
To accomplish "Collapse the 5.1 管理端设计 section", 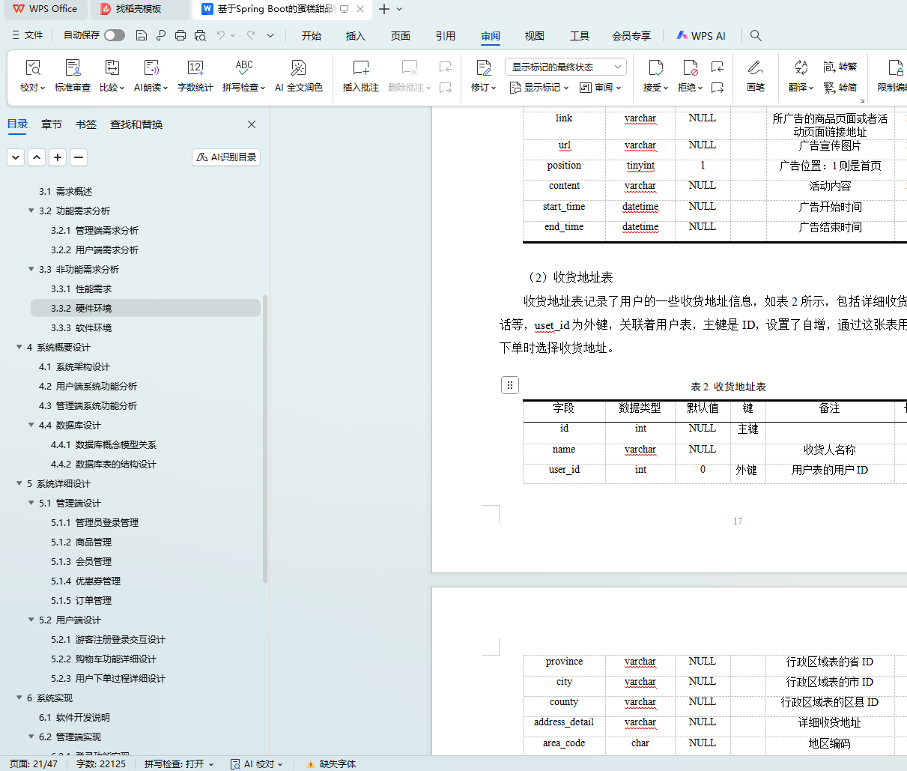I will point(31,503).
